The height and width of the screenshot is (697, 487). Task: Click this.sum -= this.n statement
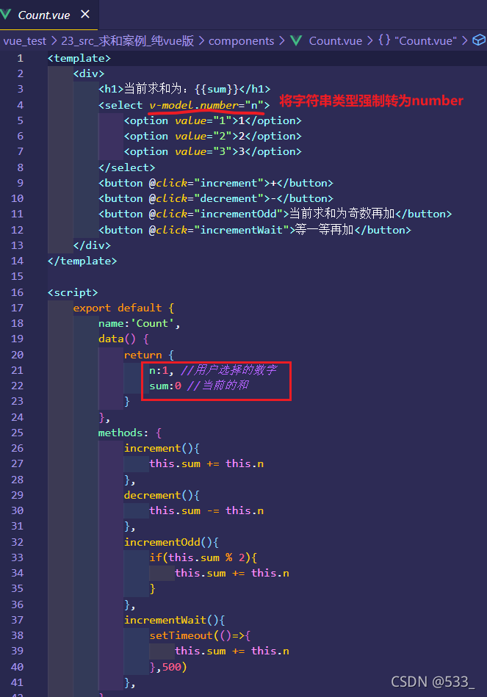point(206,510)
